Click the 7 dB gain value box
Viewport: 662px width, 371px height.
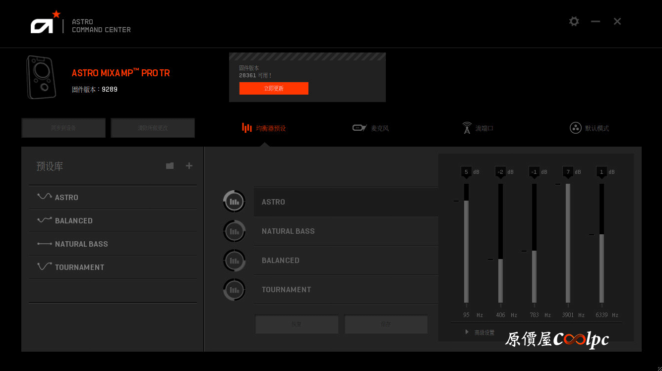(x=568, y=172)
